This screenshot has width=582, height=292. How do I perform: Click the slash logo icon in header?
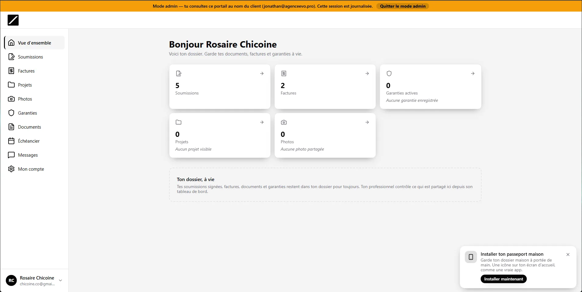pos(13,20)
